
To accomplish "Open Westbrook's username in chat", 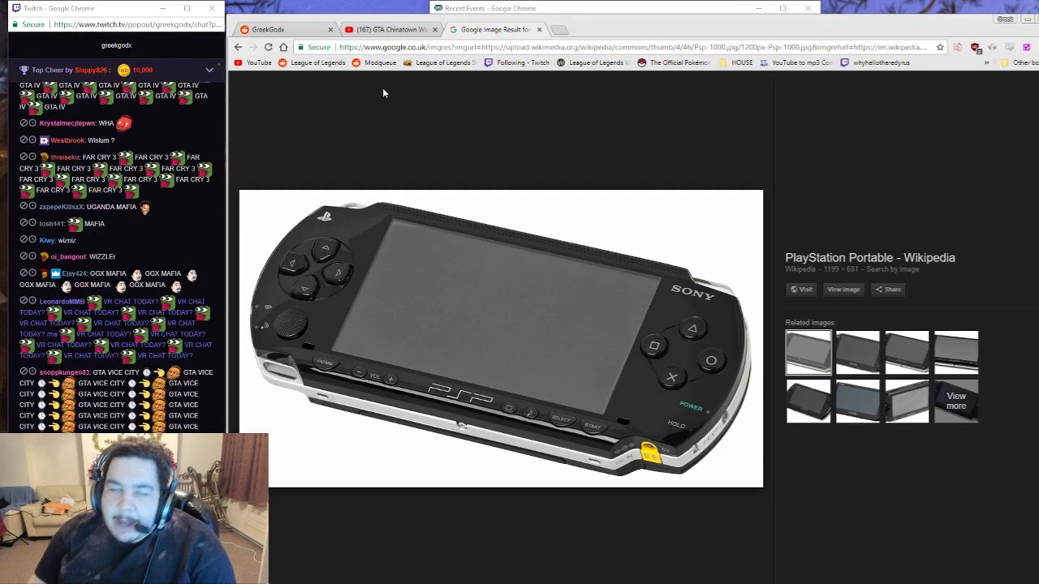I will tap(67, 140).
